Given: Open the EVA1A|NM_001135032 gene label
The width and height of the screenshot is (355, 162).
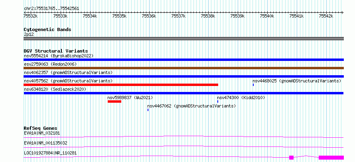Looking at the screenshot, I should point(45,143).
